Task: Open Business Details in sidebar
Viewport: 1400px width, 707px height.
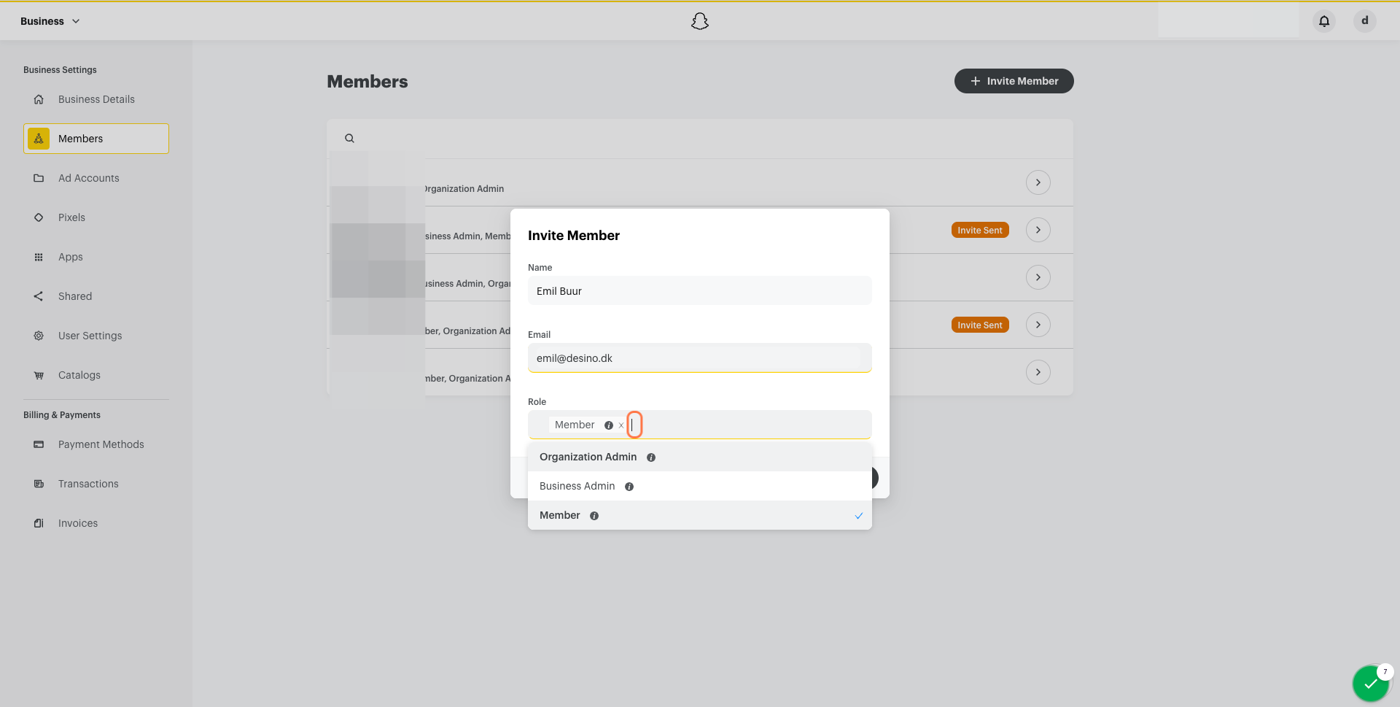Action: 96,99
